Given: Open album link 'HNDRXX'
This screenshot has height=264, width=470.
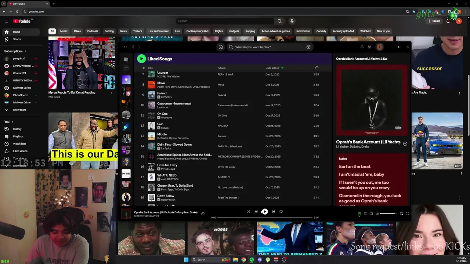Looking at the screenshot, I should pyautogui.click(x=223, y=126).
